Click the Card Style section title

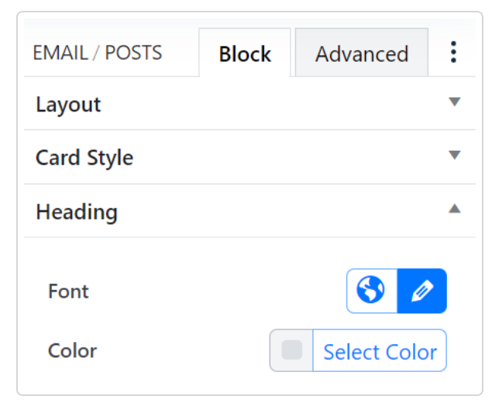pyautogui.click(x=84, y=158)
